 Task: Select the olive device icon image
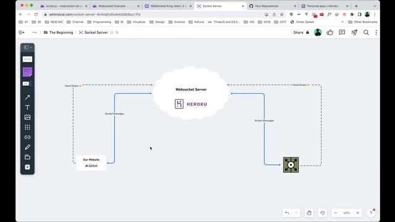[291, 165]
